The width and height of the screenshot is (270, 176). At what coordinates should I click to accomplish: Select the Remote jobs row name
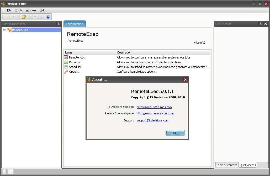tap(77, 57)
